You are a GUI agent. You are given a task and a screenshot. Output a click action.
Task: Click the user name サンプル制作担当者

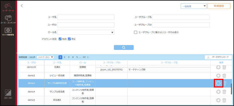[x=57, y=83]
